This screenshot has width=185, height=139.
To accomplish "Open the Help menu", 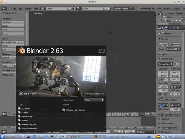I will coord(36,9).
